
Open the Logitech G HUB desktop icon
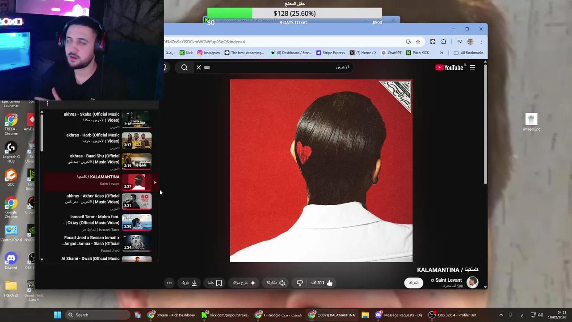click(11, 153)
